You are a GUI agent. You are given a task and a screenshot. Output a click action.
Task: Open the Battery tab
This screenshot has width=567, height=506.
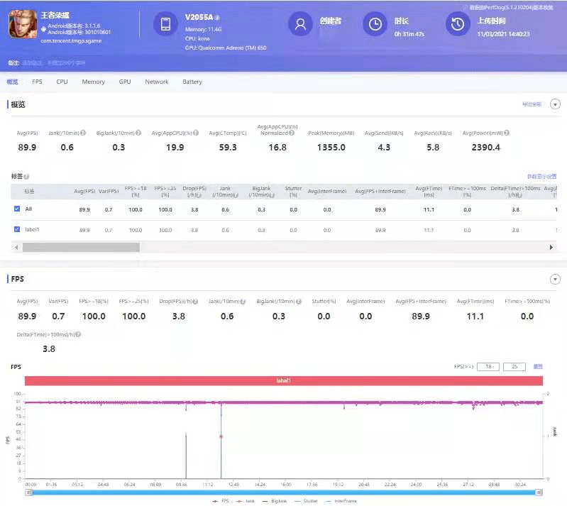[x=192, y=82]
